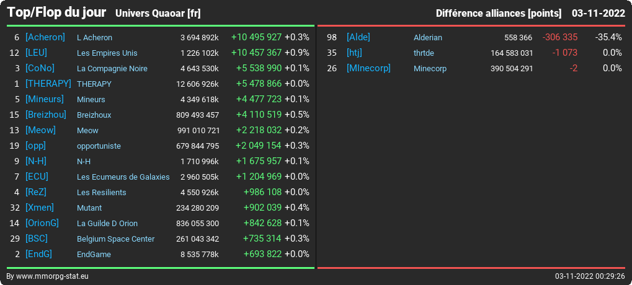632x285 pixels.
Task: Click the header date 03-11-2022
Action: coord(599,13)
